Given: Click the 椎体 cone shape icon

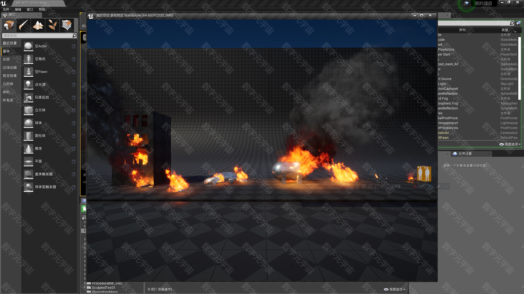Looking at the screenshot, I should coord(28,149).
